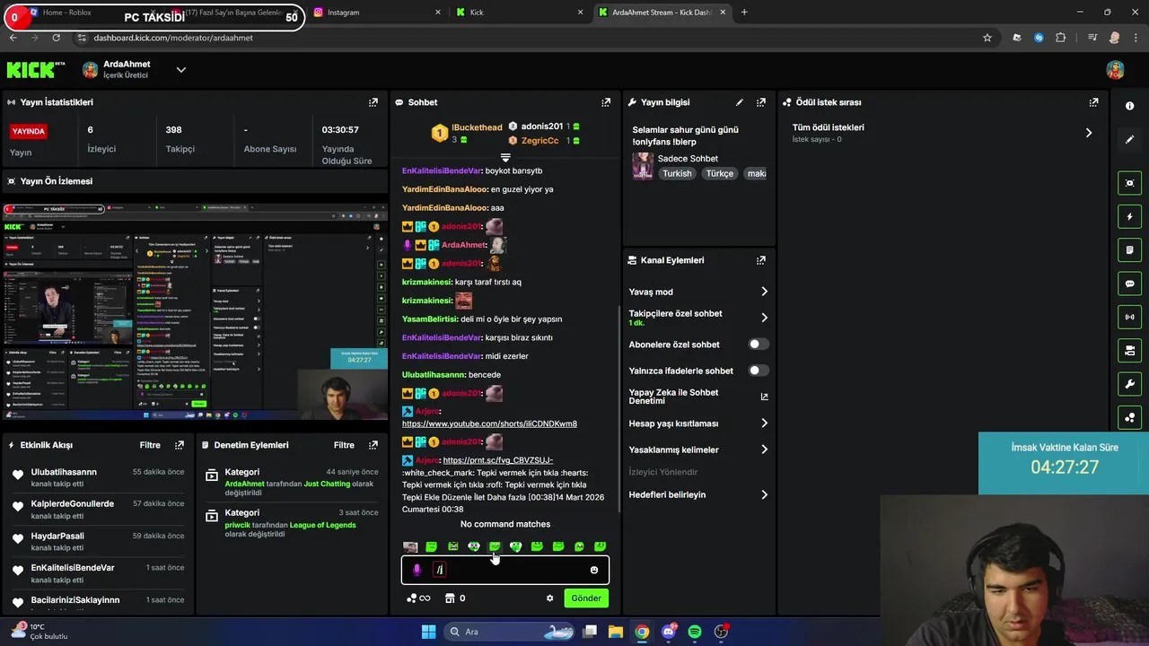Open chat settings gear icon
Screen dimensions: 1149x646
[550, 598]
